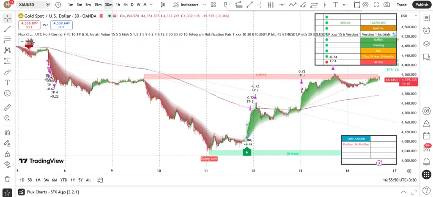
Task: Click the Publish button
Action: click(x=422, y=5)
